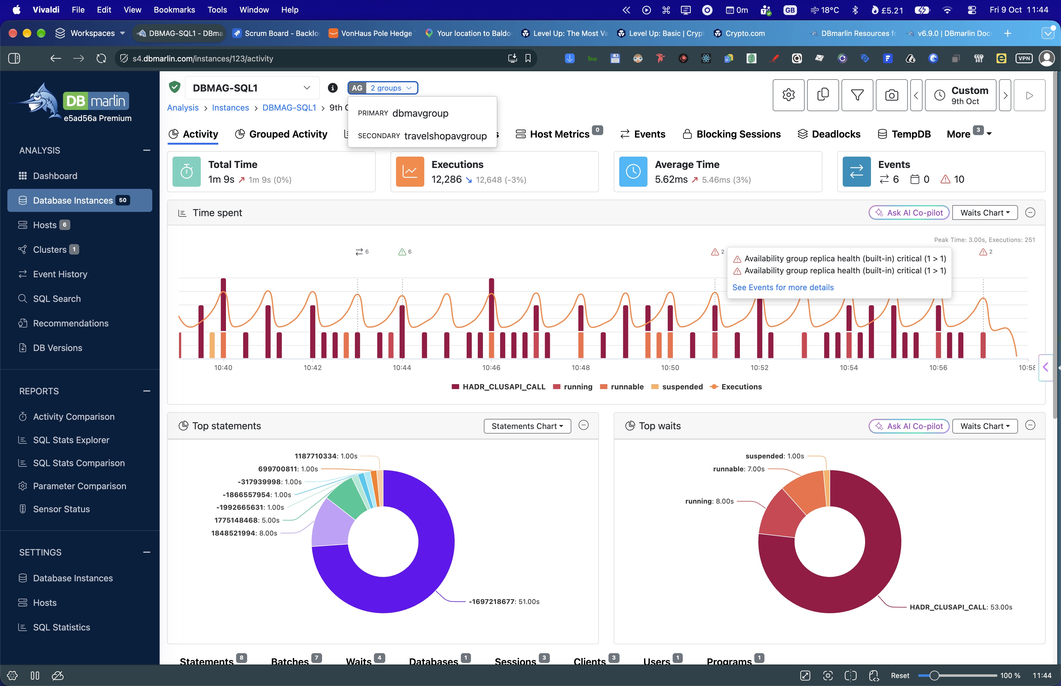The width and height of the screenshot is (1061, 686).
Task: Open DBMAG-SQL1 instance dropdown
Action: tap(252, 88)
